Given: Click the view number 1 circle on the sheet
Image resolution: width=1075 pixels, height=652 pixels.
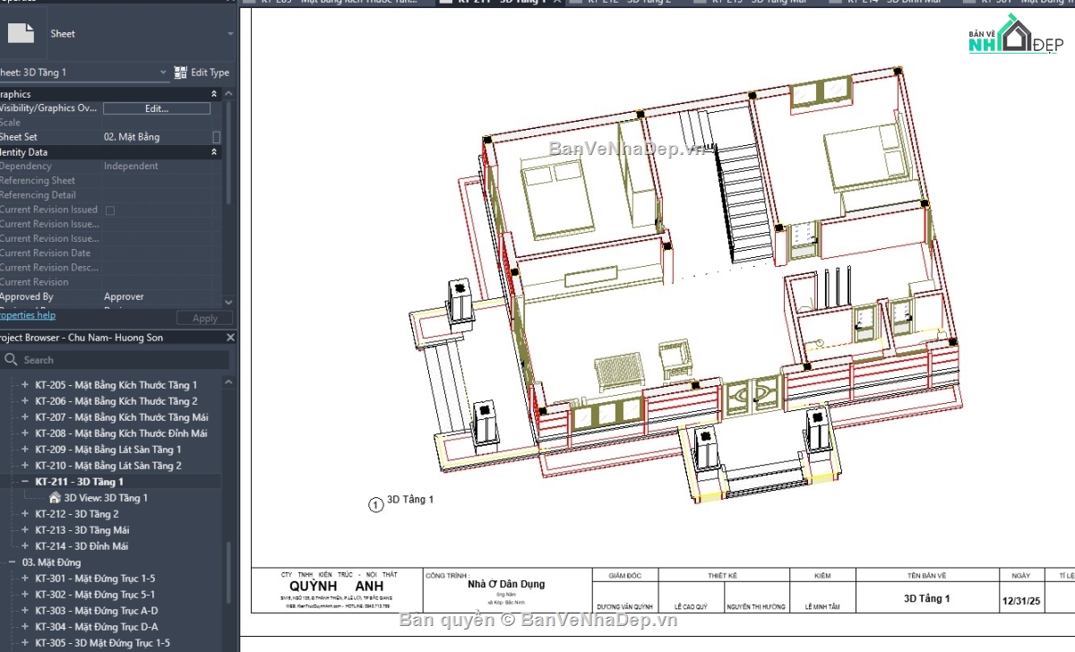Looking at the screenshot, I should [x=376, y=505].
